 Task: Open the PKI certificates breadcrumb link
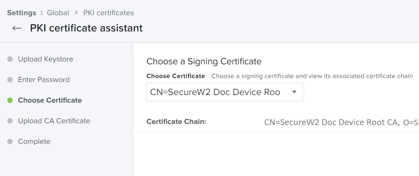point(108,13)
